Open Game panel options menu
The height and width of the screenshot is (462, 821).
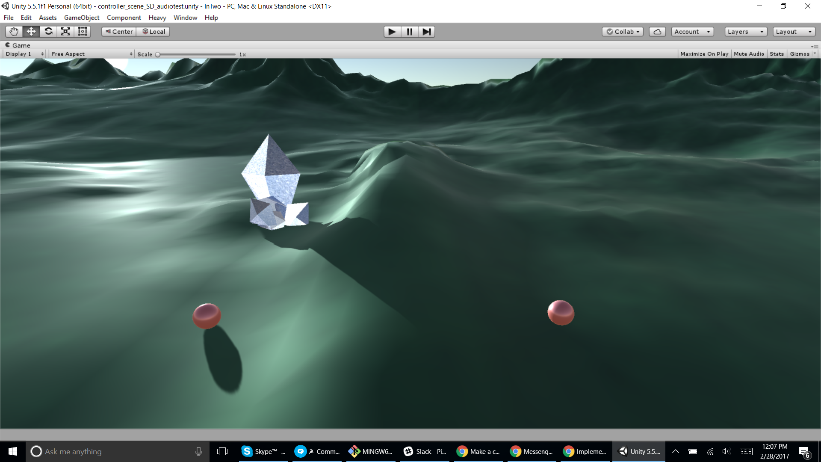pyautogui.click(x=815, y=46)
